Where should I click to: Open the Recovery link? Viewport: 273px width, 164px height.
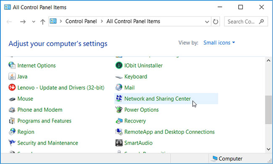pos(135,121)
